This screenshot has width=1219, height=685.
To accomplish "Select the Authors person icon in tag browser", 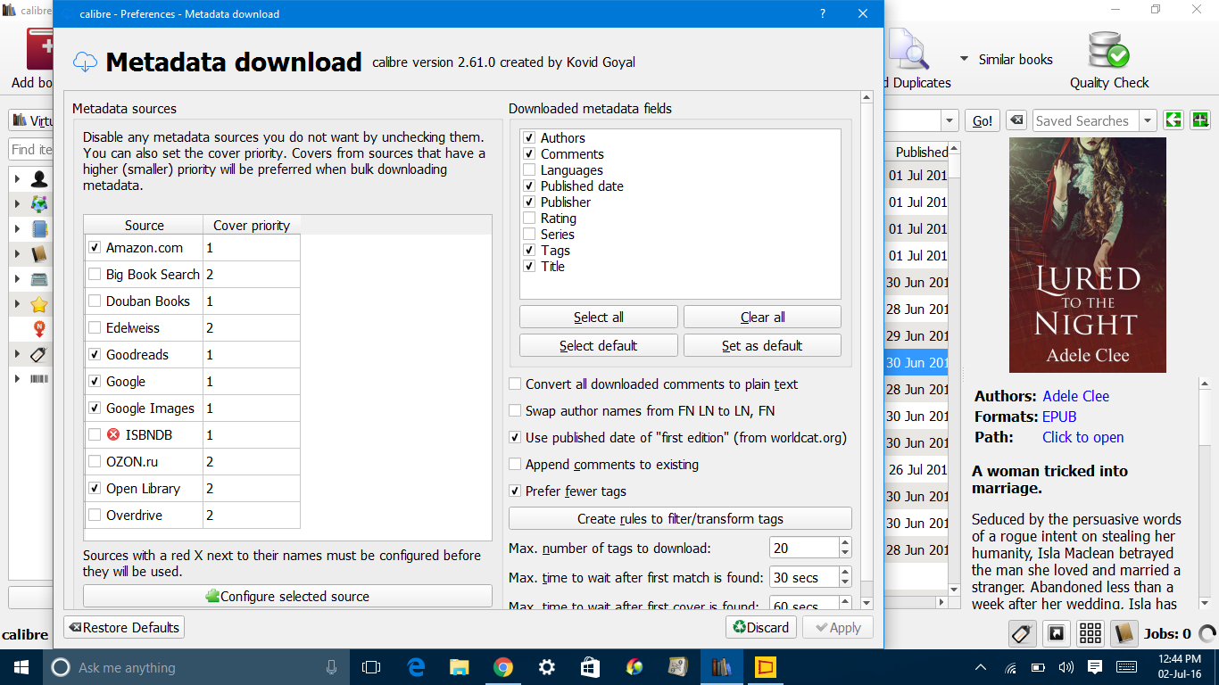I will [38, 179].
